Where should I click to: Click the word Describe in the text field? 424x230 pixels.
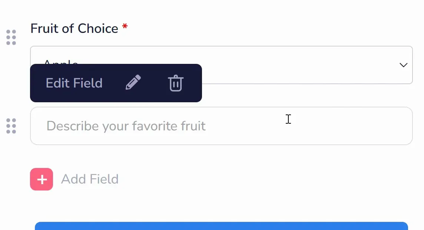[73, 126]
